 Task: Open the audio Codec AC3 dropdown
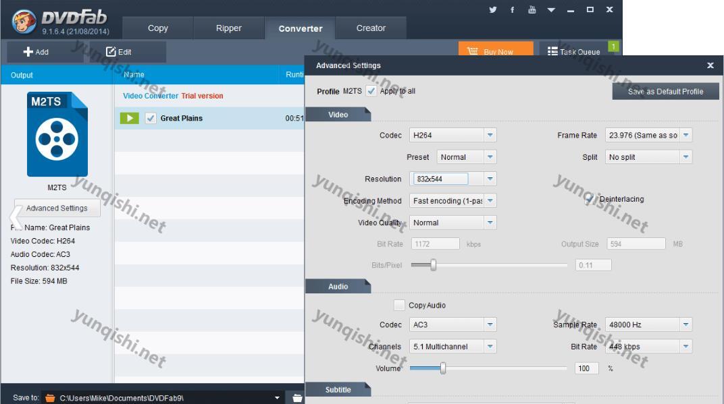click(452, 324)
